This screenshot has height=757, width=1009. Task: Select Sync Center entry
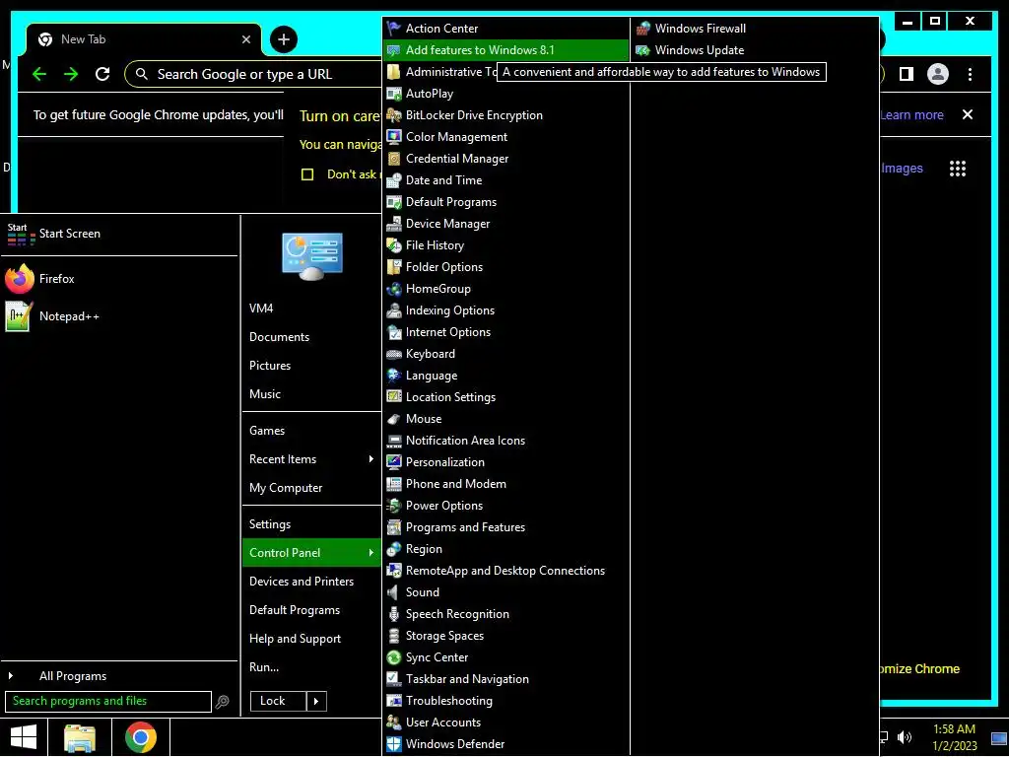click(x=505, y=657)
